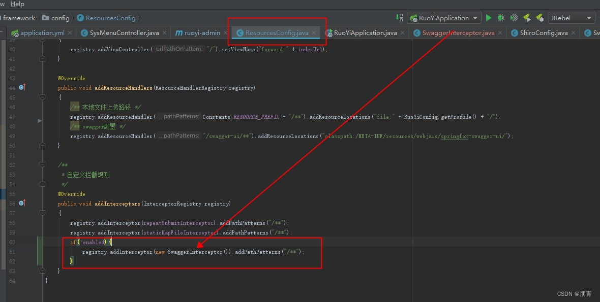
Task: Open the Help menu
Action: [17, 4]
